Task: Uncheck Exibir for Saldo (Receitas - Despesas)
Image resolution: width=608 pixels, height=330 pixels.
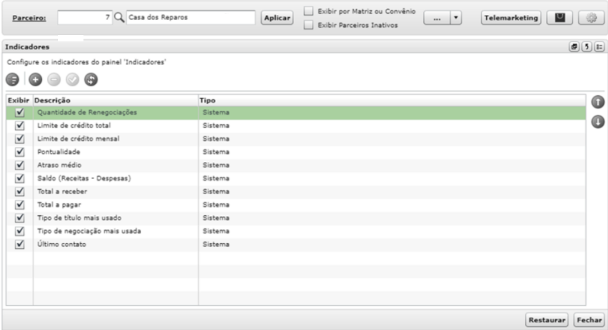Action: tap(20, 178)
